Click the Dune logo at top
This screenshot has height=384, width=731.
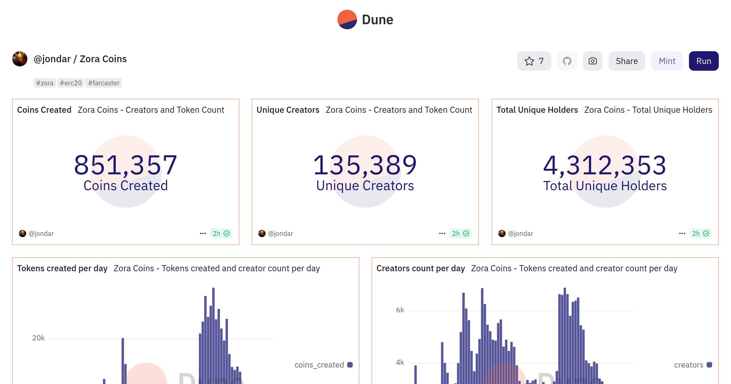(365, 20)
